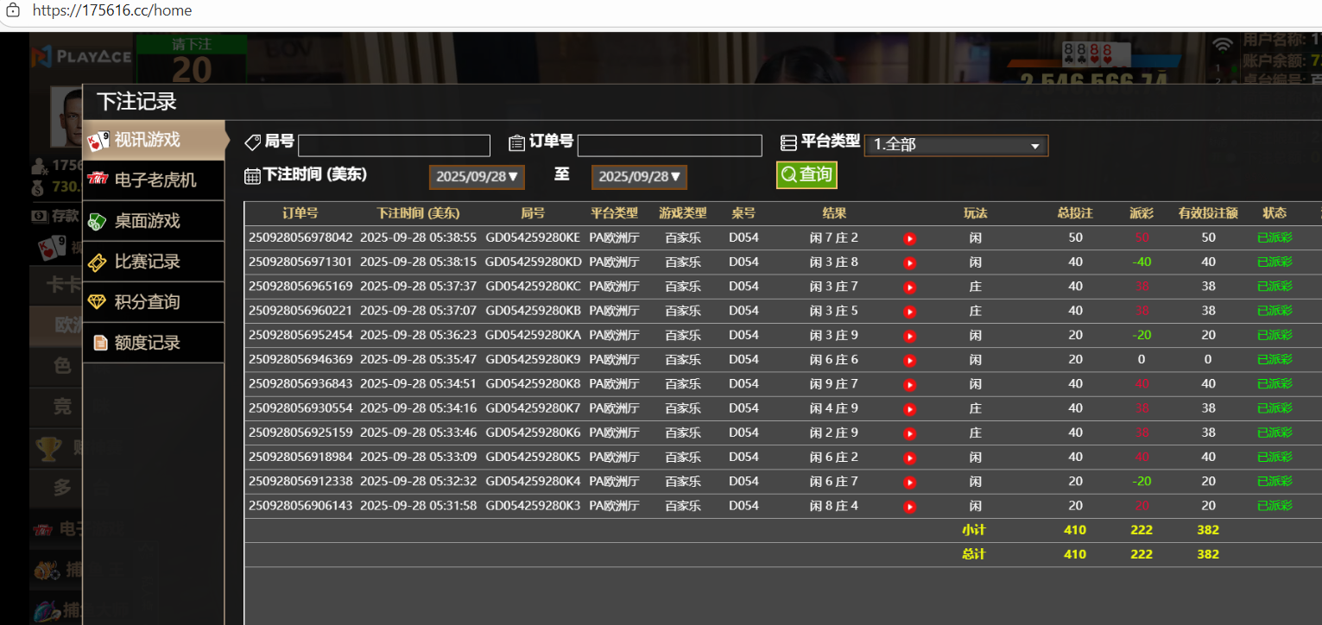Play video replay for order 250928056906143
Screen dimensions: 1322x625
pyautogui.click(x=909, y=507)
